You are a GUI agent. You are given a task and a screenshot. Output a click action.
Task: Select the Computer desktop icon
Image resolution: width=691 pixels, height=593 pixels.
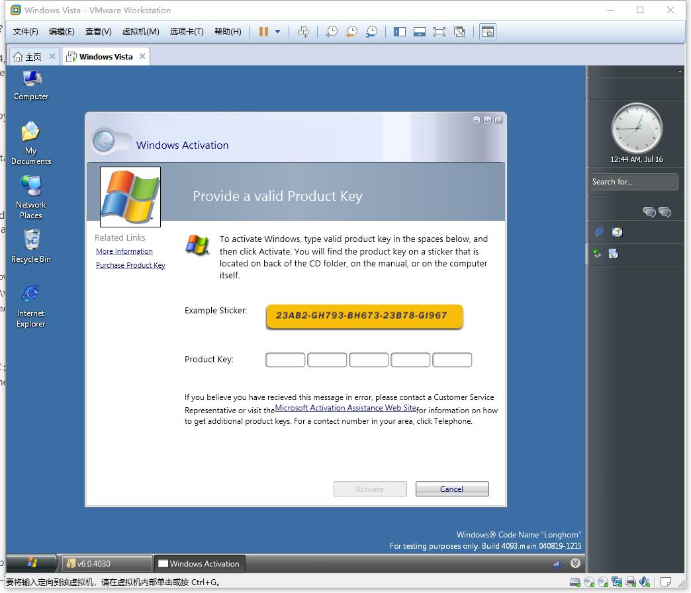tap(31, 85)
